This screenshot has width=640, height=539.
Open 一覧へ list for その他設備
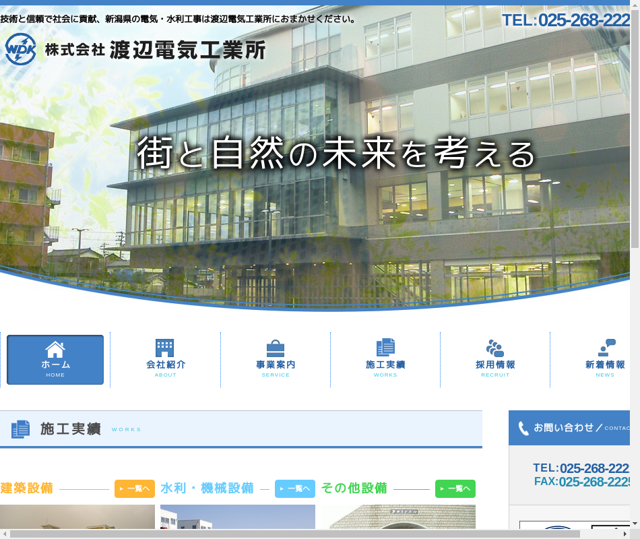[x=455, y=488]
